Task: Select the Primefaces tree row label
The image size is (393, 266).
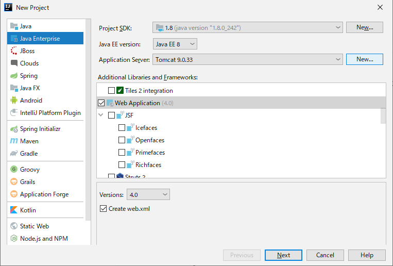Action: pos(150,152)
